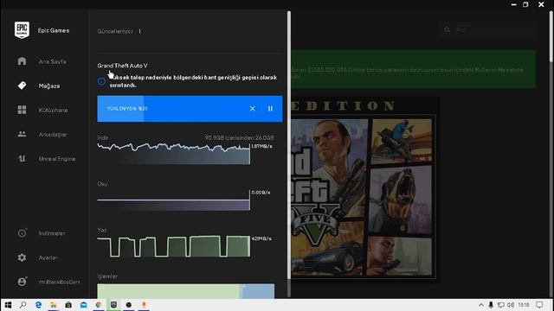Show hidden system tray icons

(x=481, y=305)
